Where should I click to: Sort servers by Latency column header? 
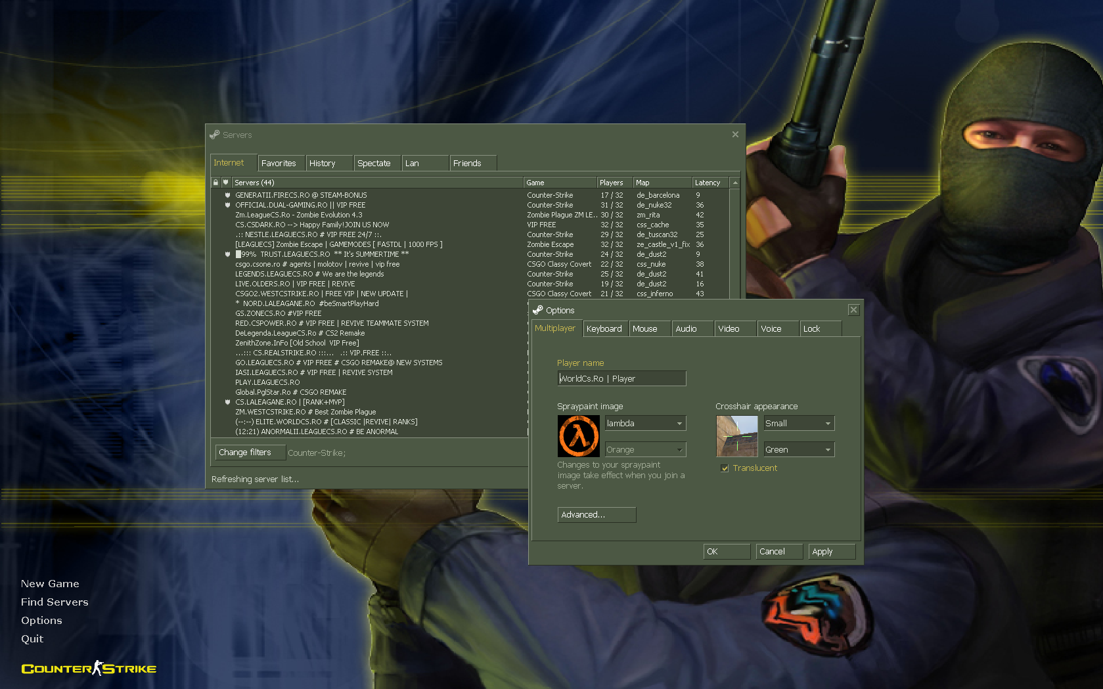coord(709,183)
